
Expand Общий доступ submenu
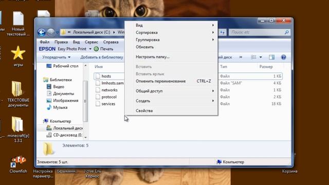coord(171,91)
